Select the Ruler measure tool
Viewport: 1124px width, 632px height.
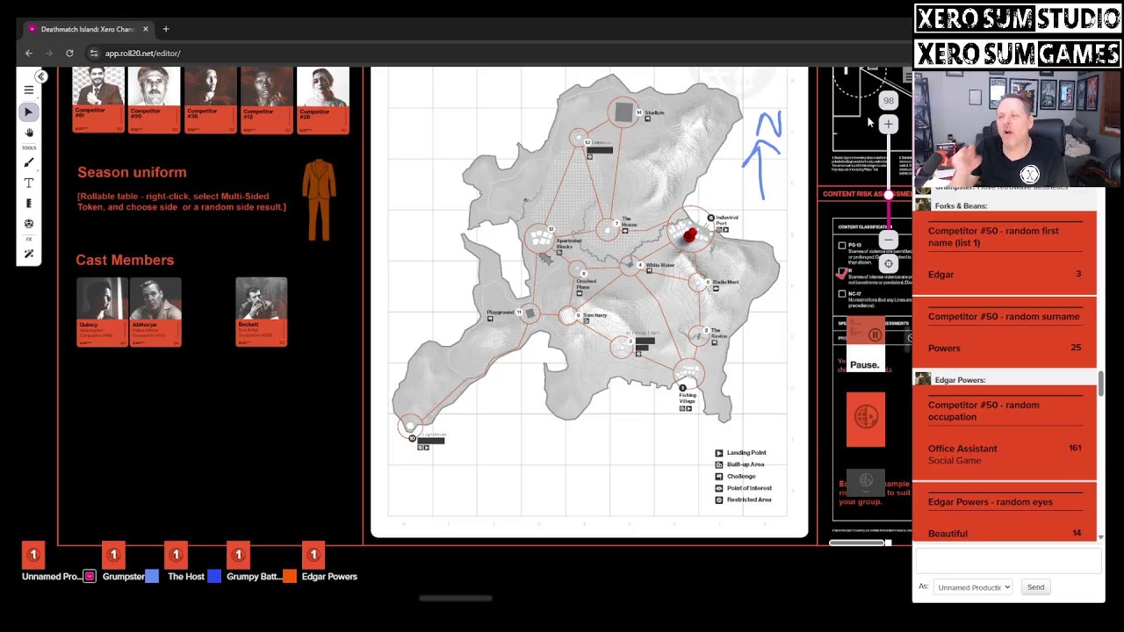[29, 203]
